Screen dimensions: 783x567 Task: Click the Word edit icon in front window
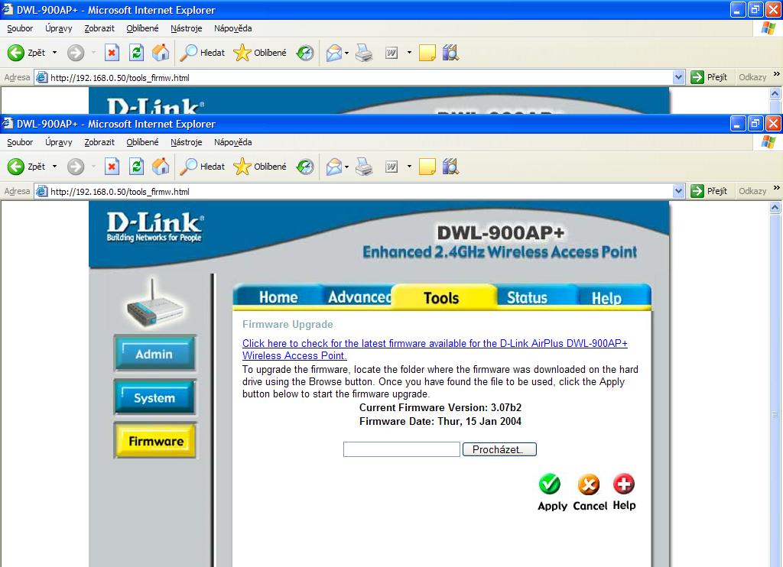point(391,167)
